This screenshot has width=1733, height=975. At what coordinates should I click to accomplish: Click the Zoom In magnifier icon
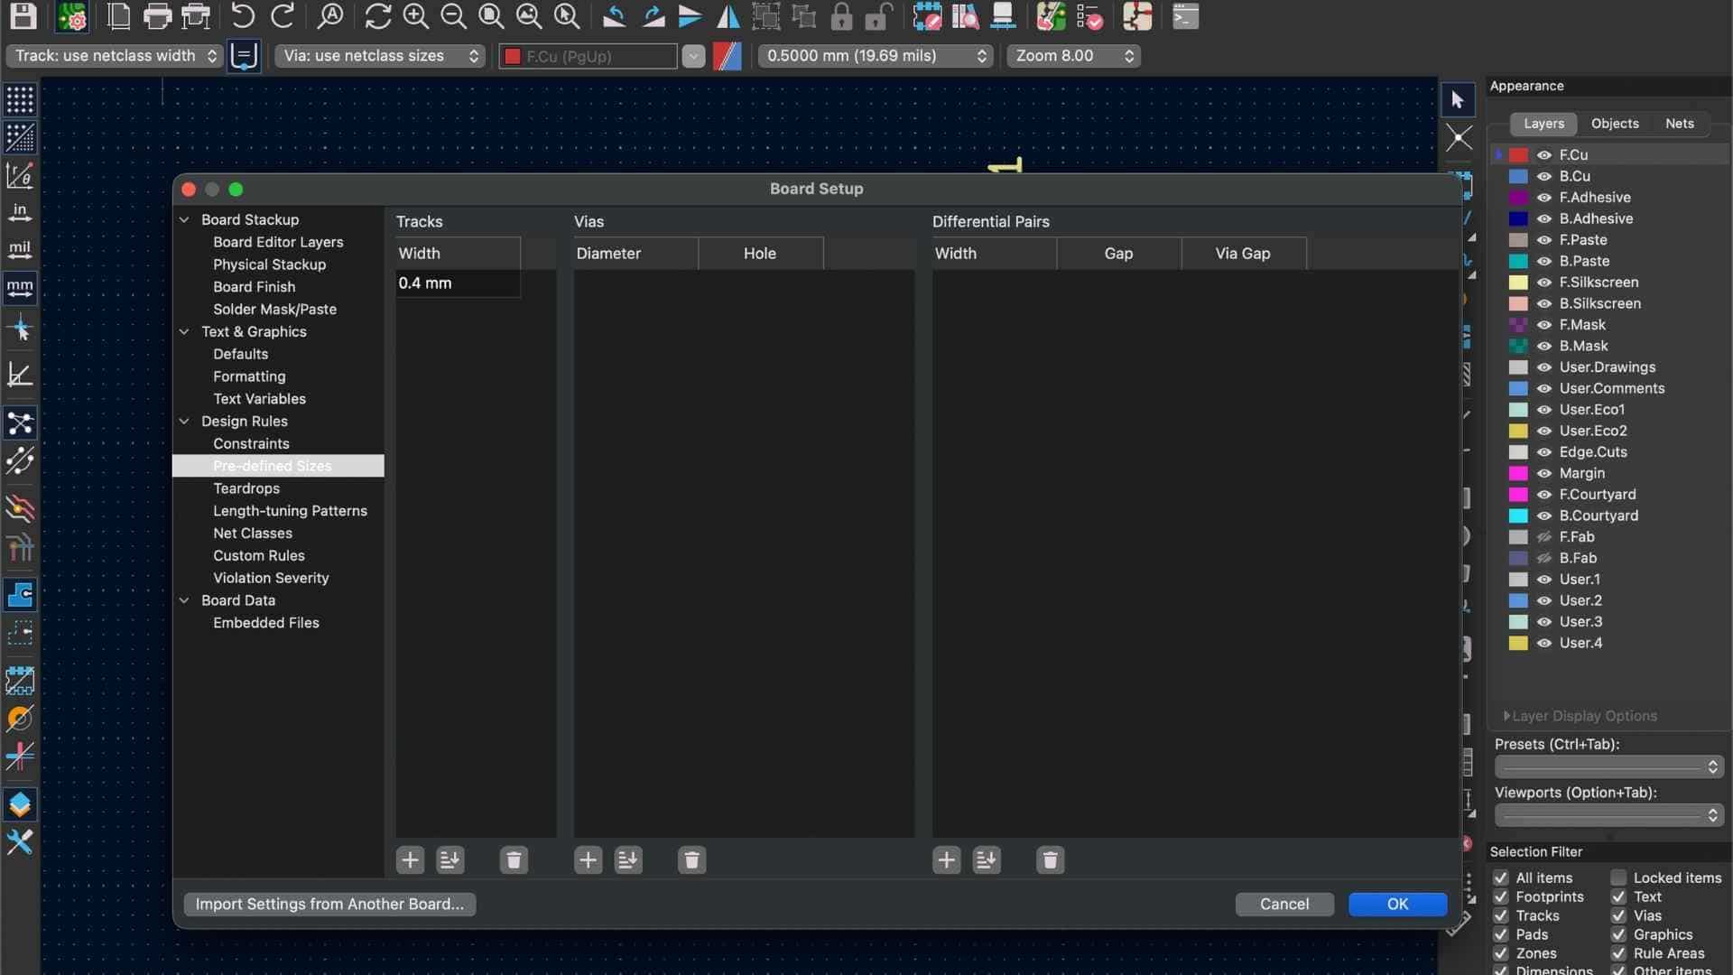point(415,16)
